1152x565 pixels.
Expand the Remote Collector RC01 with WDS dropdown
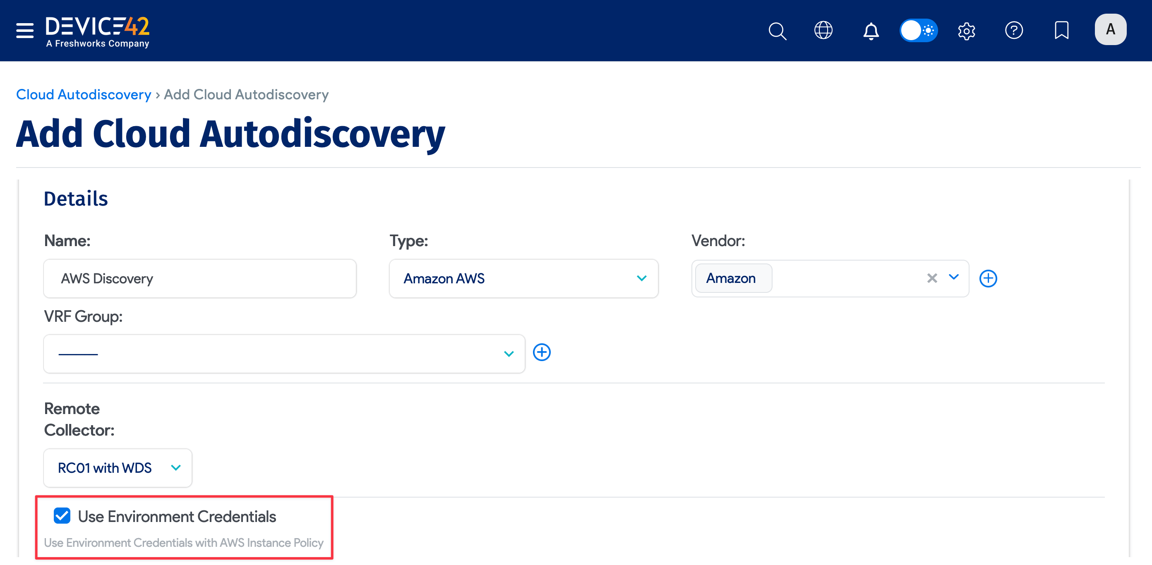[x=118, y=467]
